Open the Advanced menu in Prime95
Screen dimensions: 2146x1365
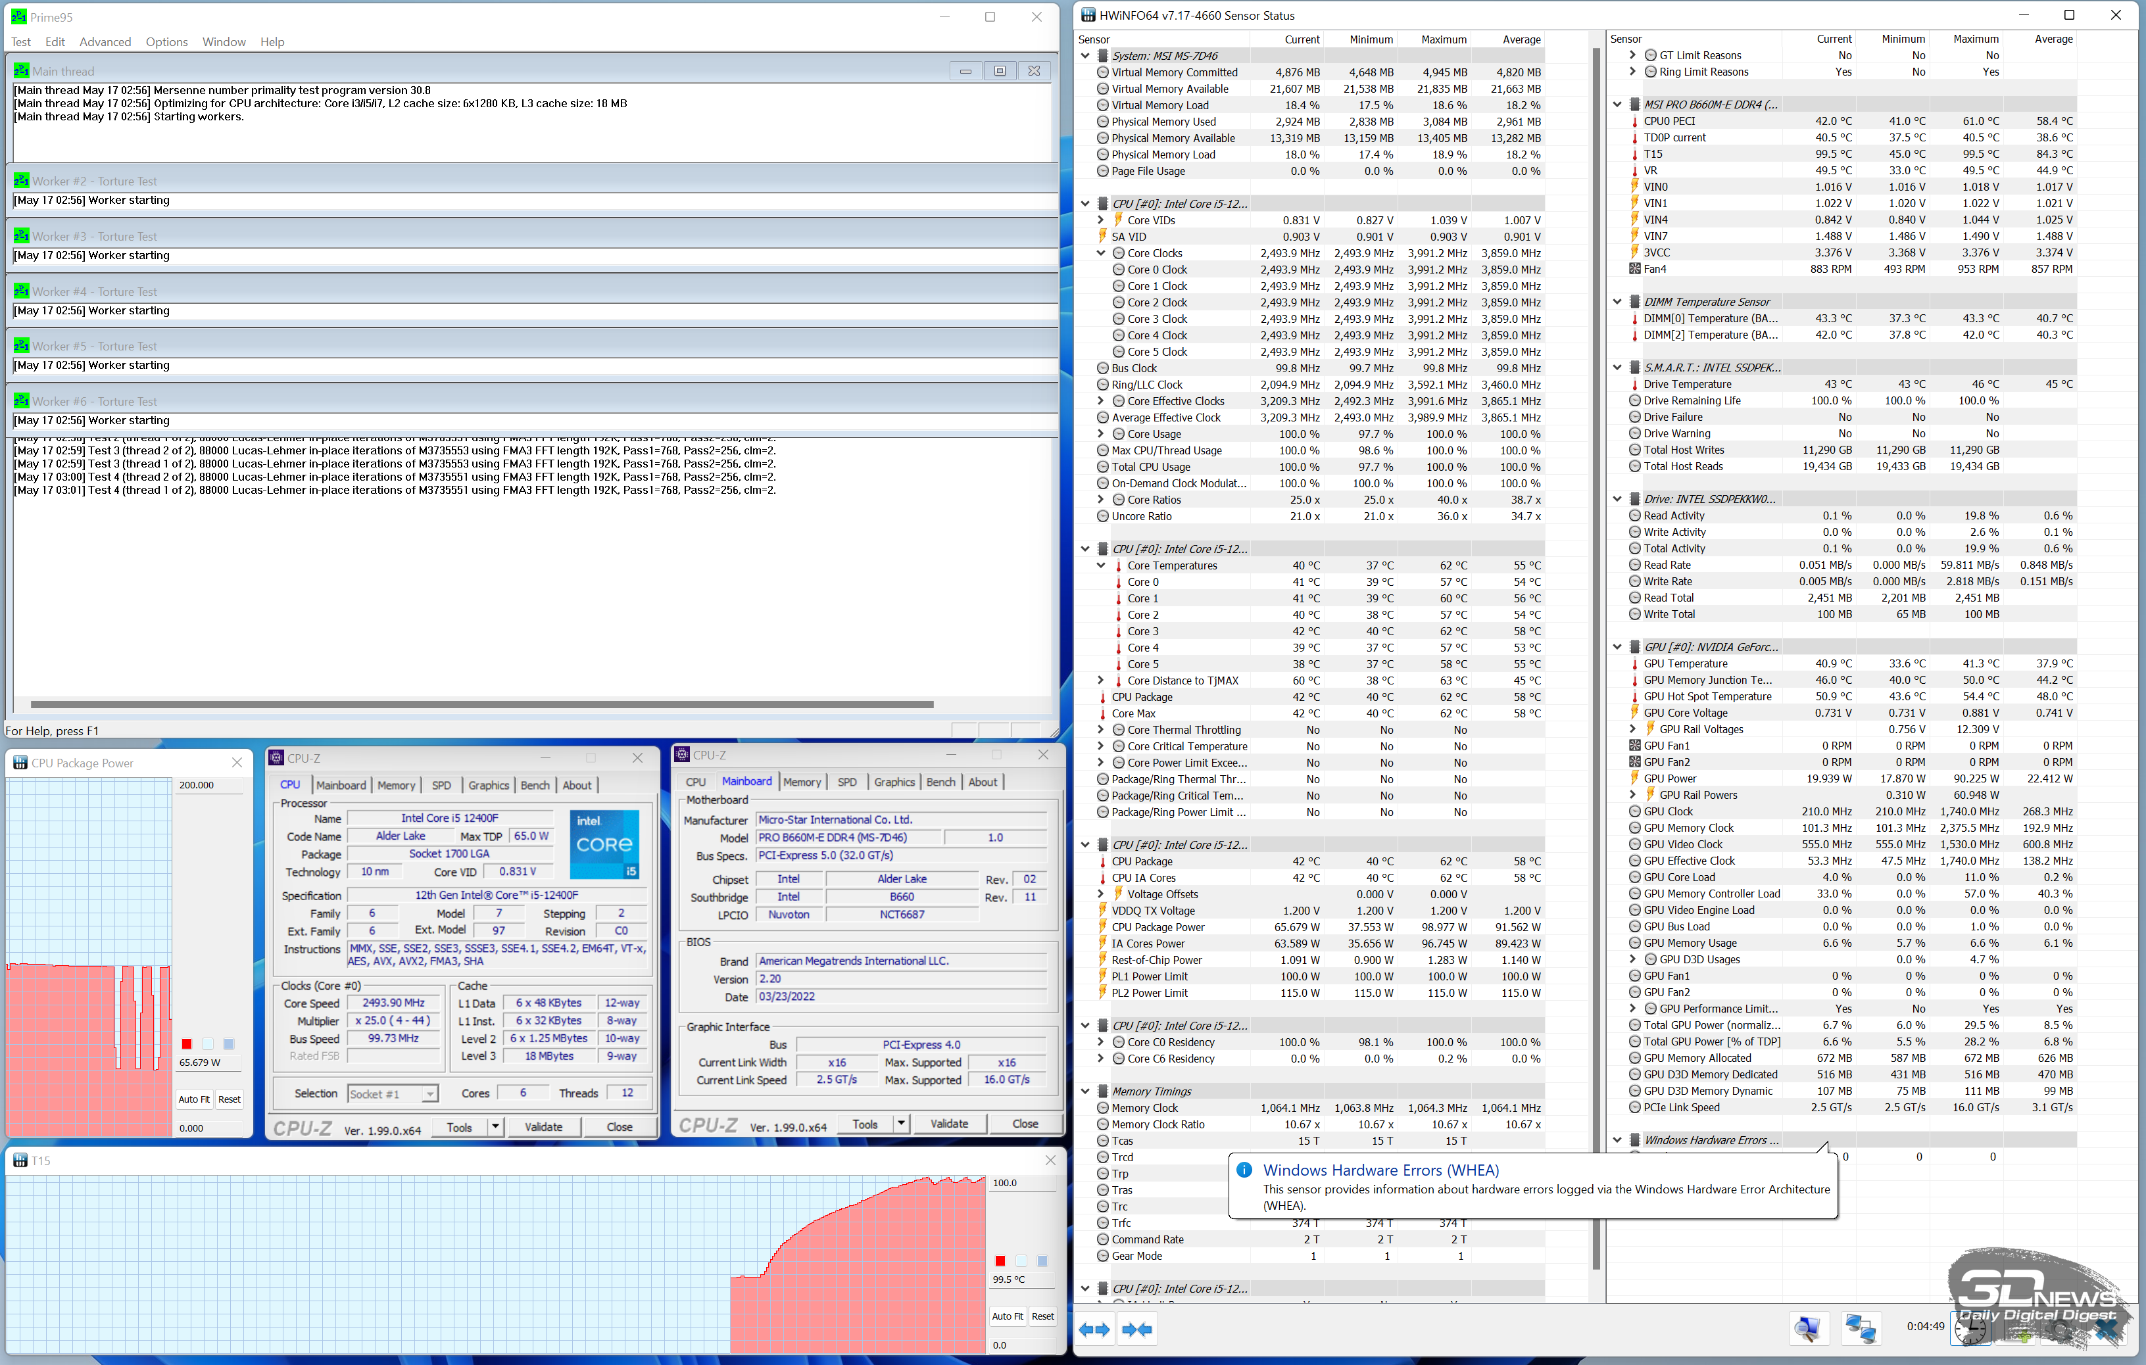(105, 42)
